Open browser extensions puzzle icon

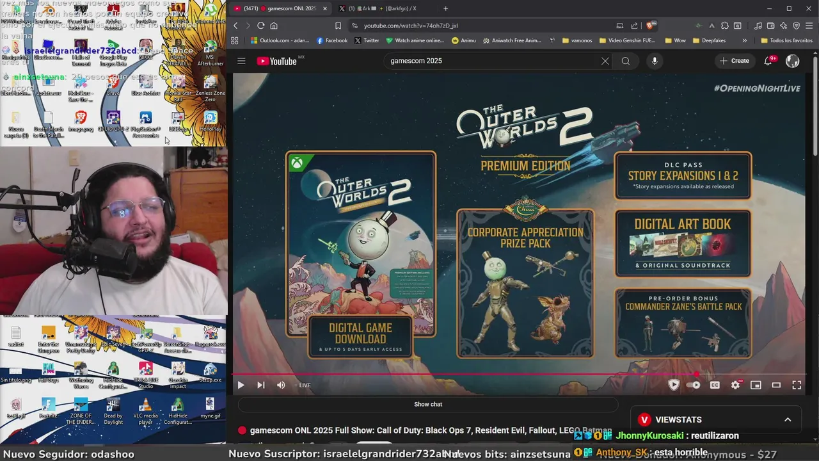tap(724, 26)
